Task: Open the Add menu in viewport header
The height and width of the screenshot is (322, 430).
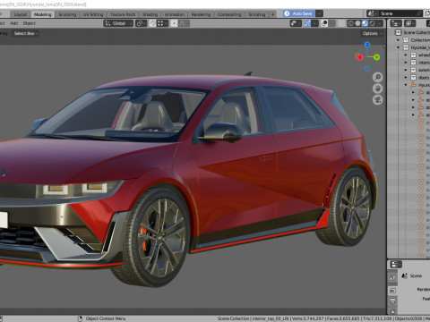Action: point(14,23)
